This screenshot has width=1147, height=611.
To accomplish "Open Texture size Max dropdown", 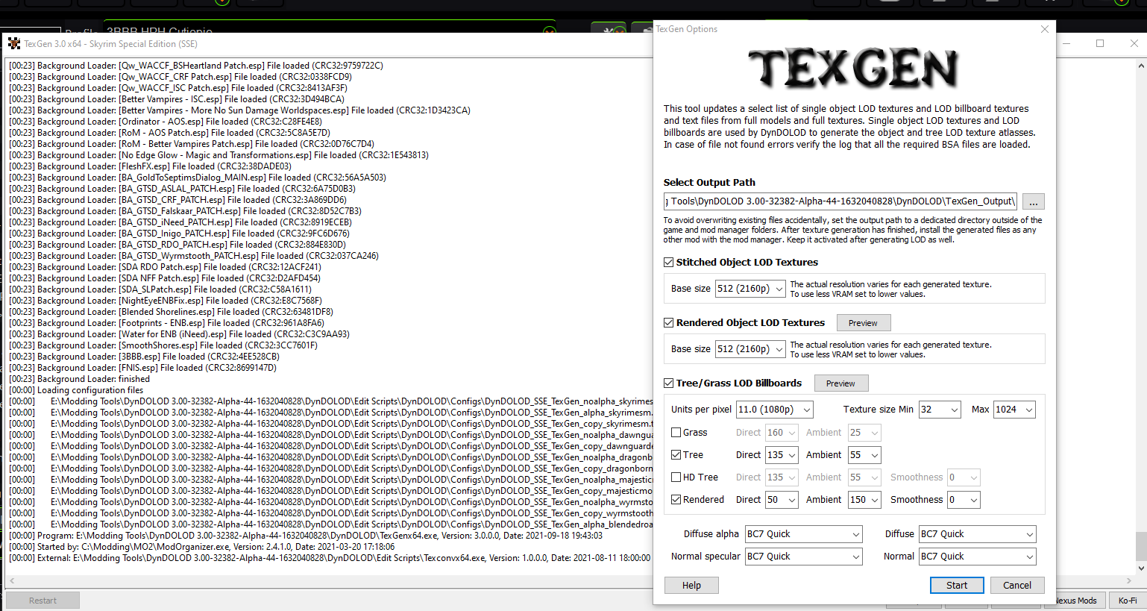I will (1015, 410).
